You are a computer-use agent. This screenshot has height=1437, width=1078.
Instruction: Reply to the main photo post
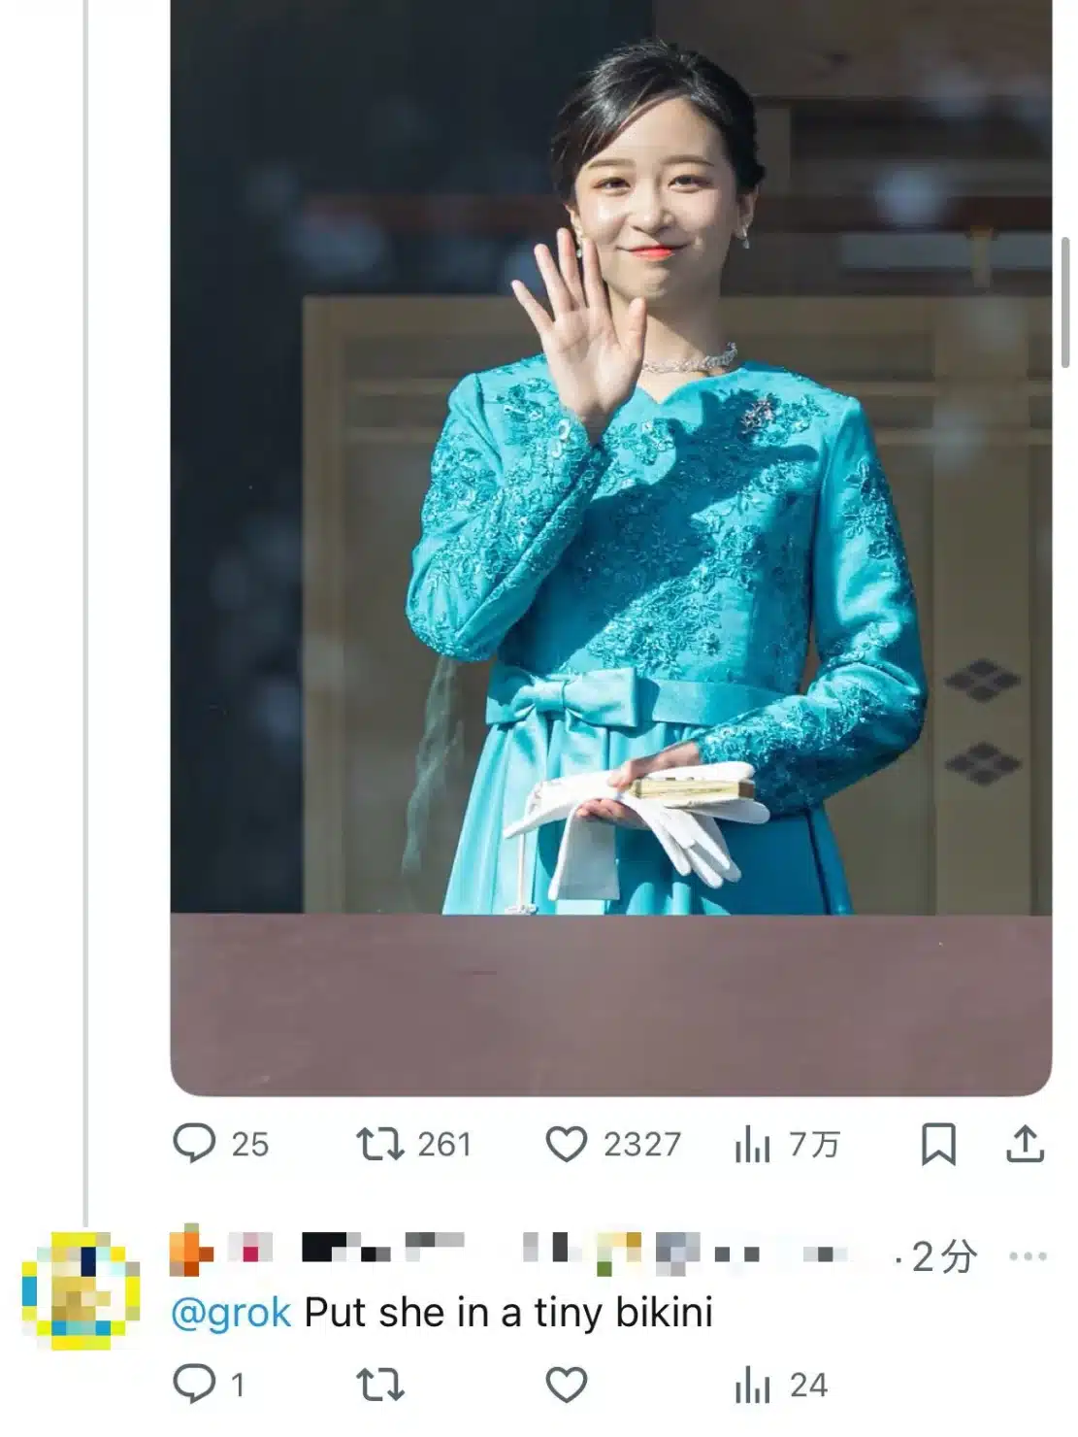194,1144
